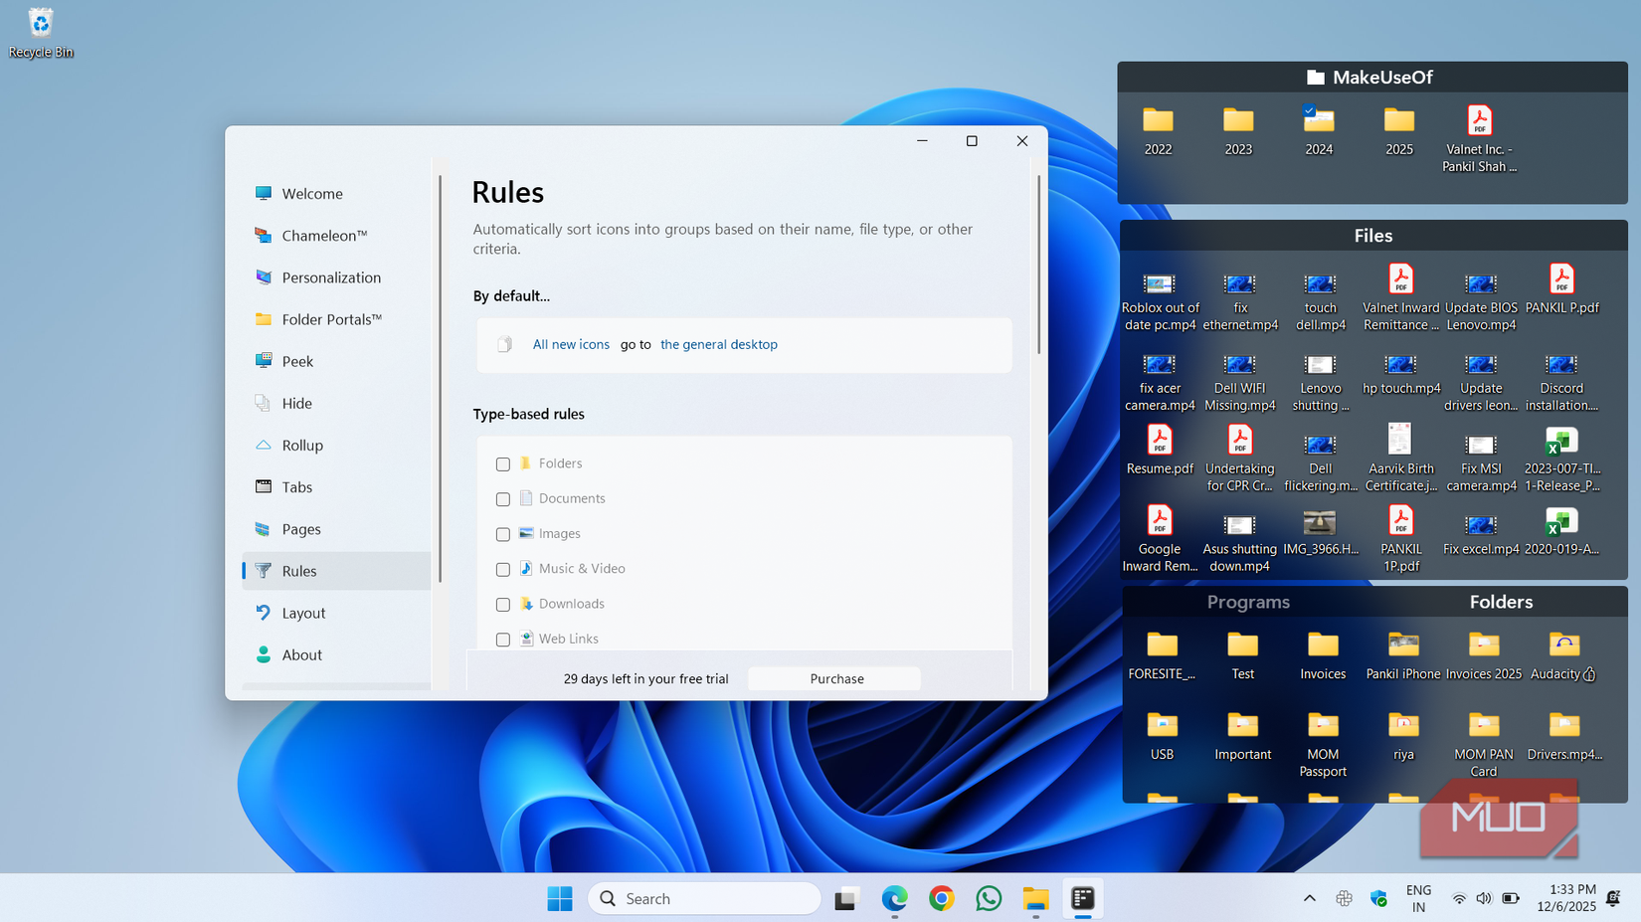Expand hidden icons in the system tray
This screenshot has width=1641, height=922.
(x=1309, y=898)
